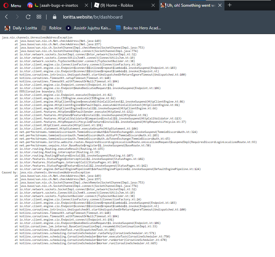Open the browser Menu
Viewport: 275px width, 257px height.
click(x=14, y=5)
